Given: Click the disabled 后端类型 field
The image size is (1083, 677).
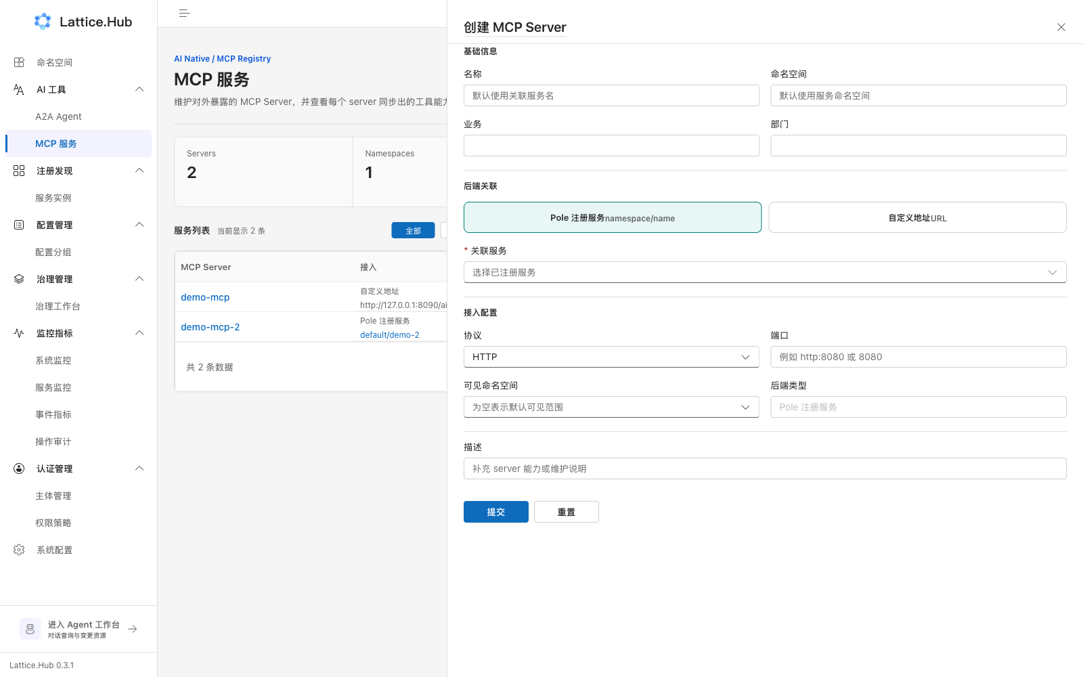Looking at the screenshot, I should point(919,407).
